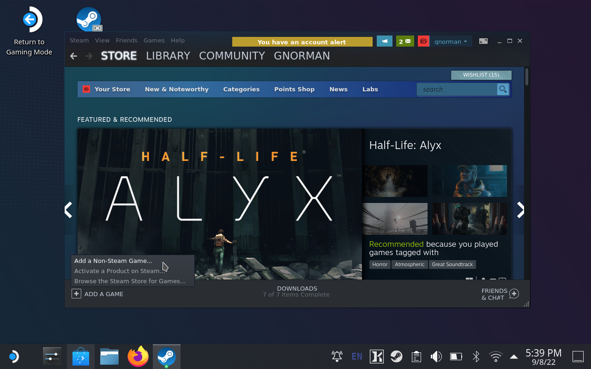Open the Return to Gaming Mode desktop shortcut
This screenshot has width=591, height=369.
[30, 31]
